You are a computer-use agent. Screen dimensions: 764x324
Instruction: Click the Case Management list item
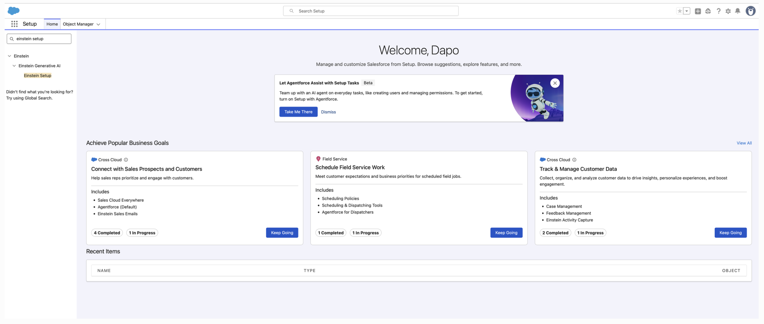pos(564,206)
